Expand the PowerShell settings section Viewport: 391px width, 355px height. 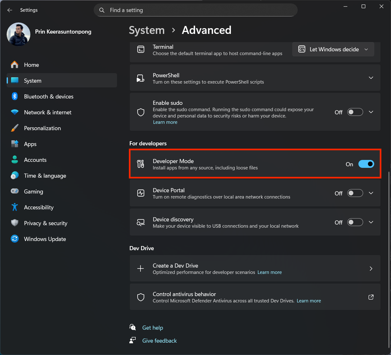pyautogui.click(x=371, y=78)
